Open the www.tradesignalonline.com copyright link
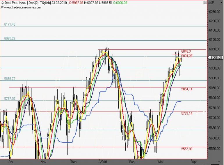The image size is (224, 165). tap(22, 8)
